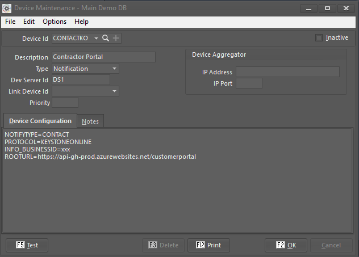Click the Priority input box

pyautogui.click(x=65, y=103)
